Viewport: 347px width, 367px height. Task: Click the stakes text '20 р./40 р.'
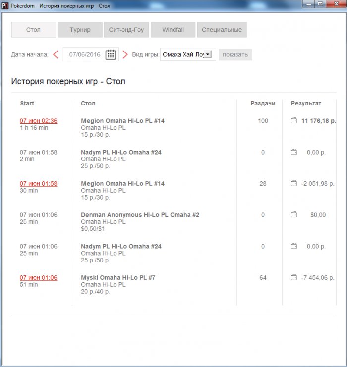(x=95, y=291)
